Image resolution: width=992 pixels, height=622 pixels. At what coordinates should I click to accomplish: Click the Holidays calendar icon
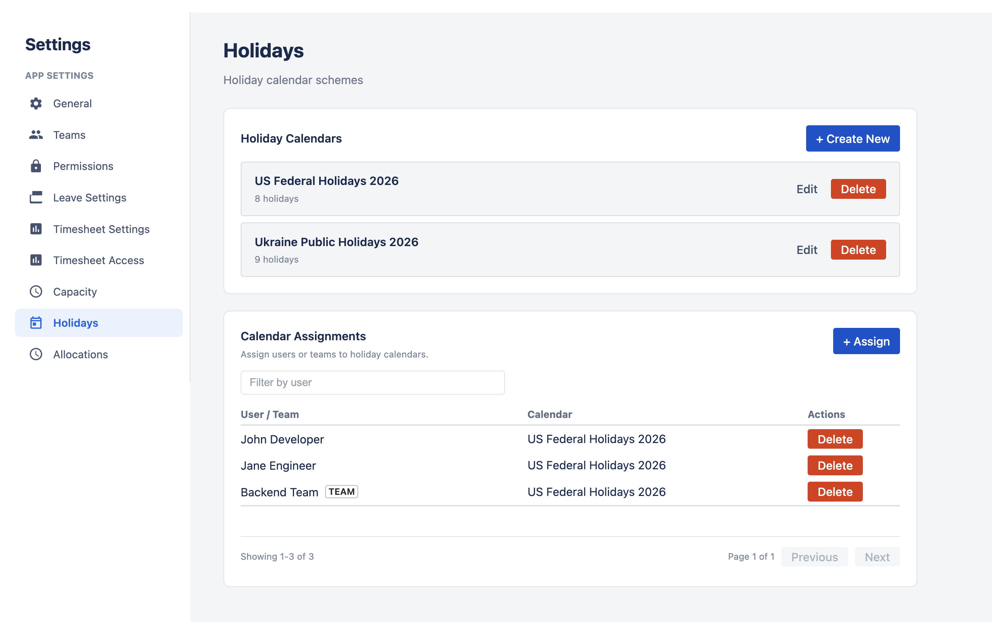click(x=36, y=323)
